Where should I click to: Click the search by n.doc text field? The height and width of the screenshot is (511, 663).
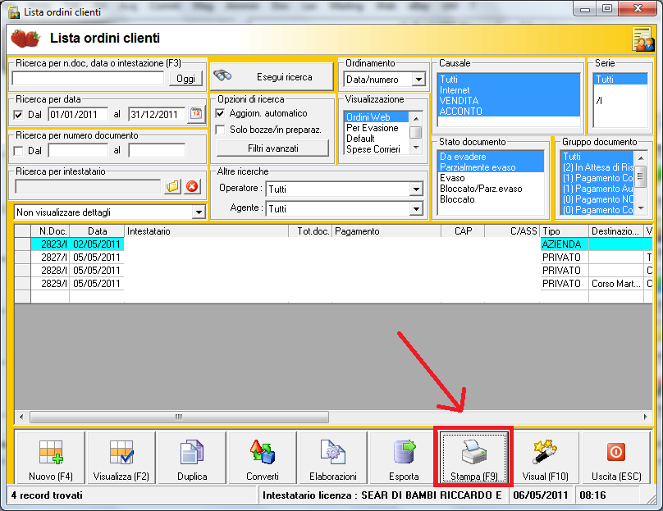(x=88, y=78)
